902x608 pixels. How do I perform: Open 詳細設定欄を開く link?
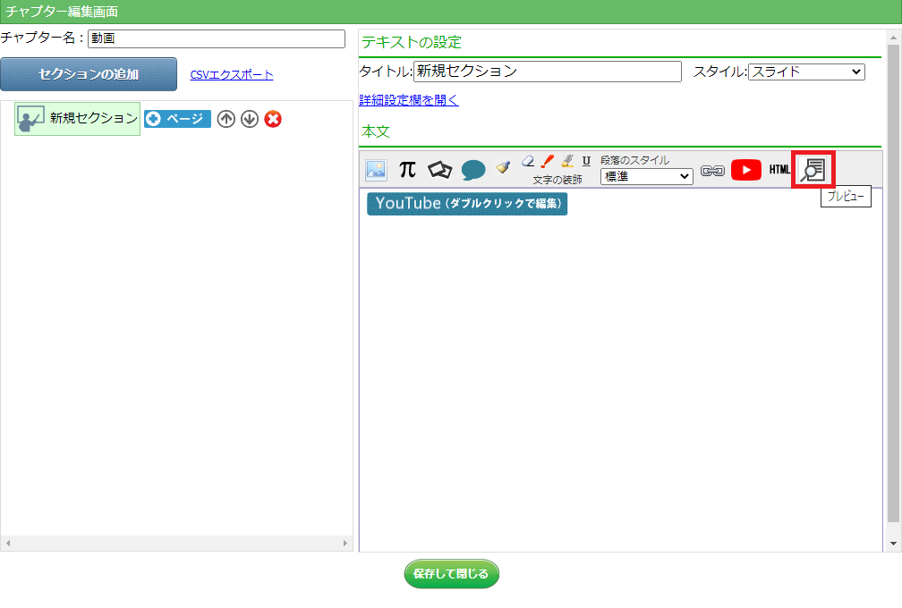(409, 100)
